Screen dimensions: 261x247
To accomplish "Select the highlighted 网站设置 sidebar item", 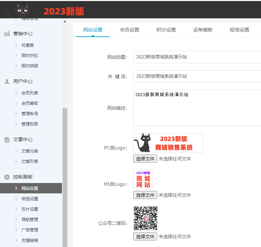I will tap(31, 188).
